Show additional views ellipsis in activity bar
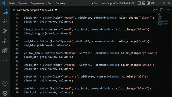The height and width of the screenshot is (97, 172). pos(5,61)
